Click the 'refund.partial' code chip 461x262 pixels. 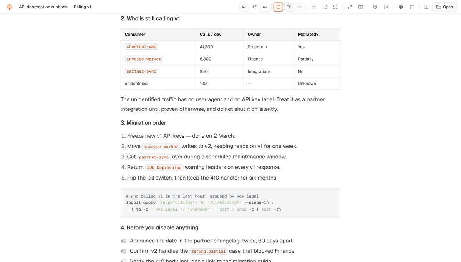[209, 251]
